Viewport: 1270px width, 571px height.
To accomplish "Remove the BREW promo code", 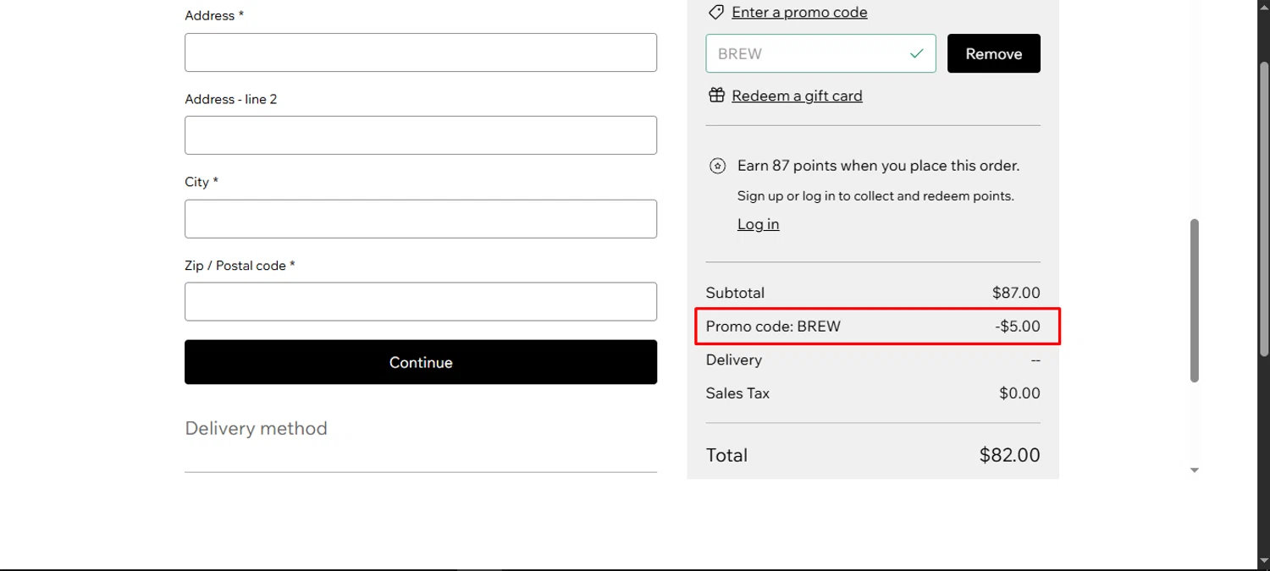I will pos(994,53).
